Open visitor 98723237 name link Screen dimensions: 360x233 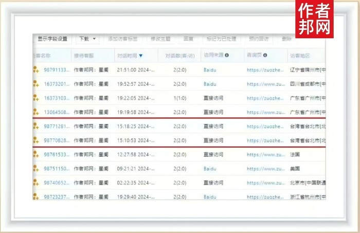pos(57,196)
